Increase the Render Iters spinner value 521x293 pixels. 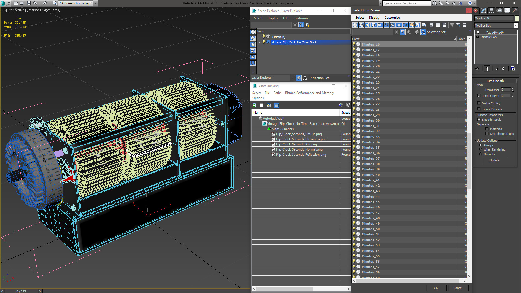(x=513, y=95)
